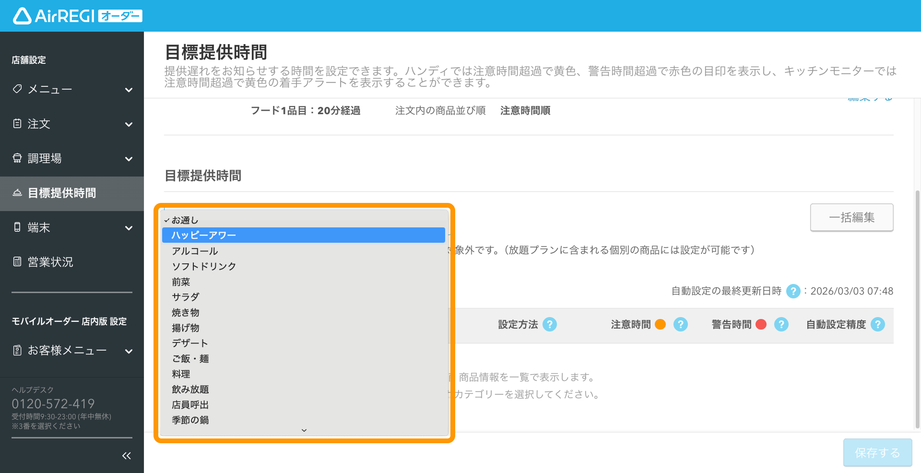Choose サラダ from the category list
The height and width of the screenshot is (473, 921).
point(304,297)
